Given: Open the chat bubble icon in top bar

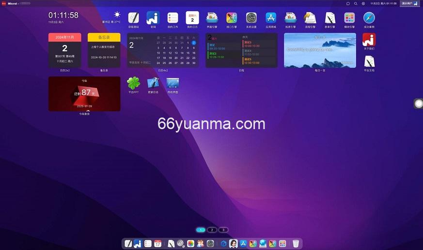Looking at the screenshot, I should [x=348, y=3].
